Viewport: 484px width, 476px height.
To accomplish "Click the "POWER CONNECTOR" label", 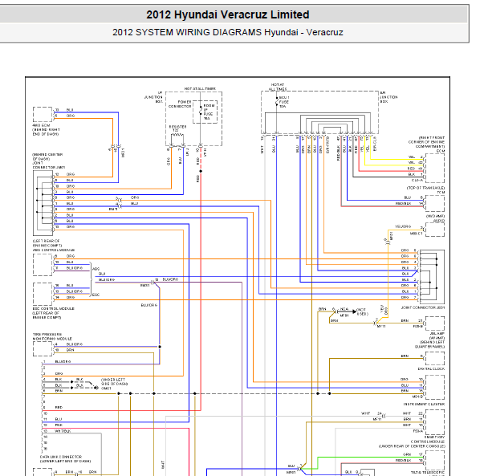I will tap(180, 104).
